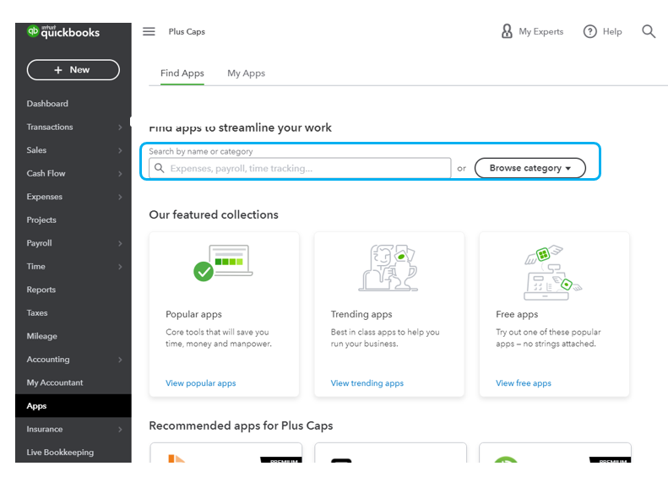The height and width of the screenshot is (477, 668).
Task: Follow the View trending apps link
Action: [367, 383]
